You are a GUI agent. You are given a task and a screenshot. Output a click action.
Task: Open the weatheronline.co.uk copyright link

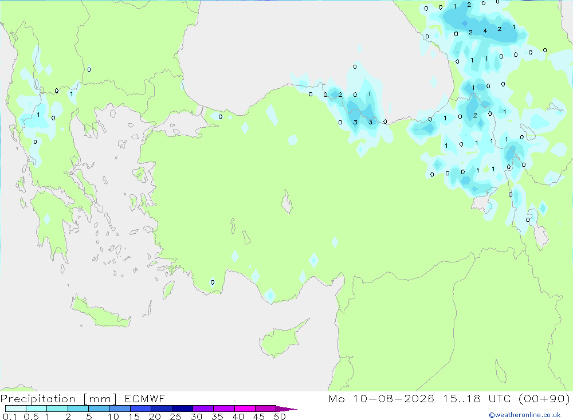525,415
